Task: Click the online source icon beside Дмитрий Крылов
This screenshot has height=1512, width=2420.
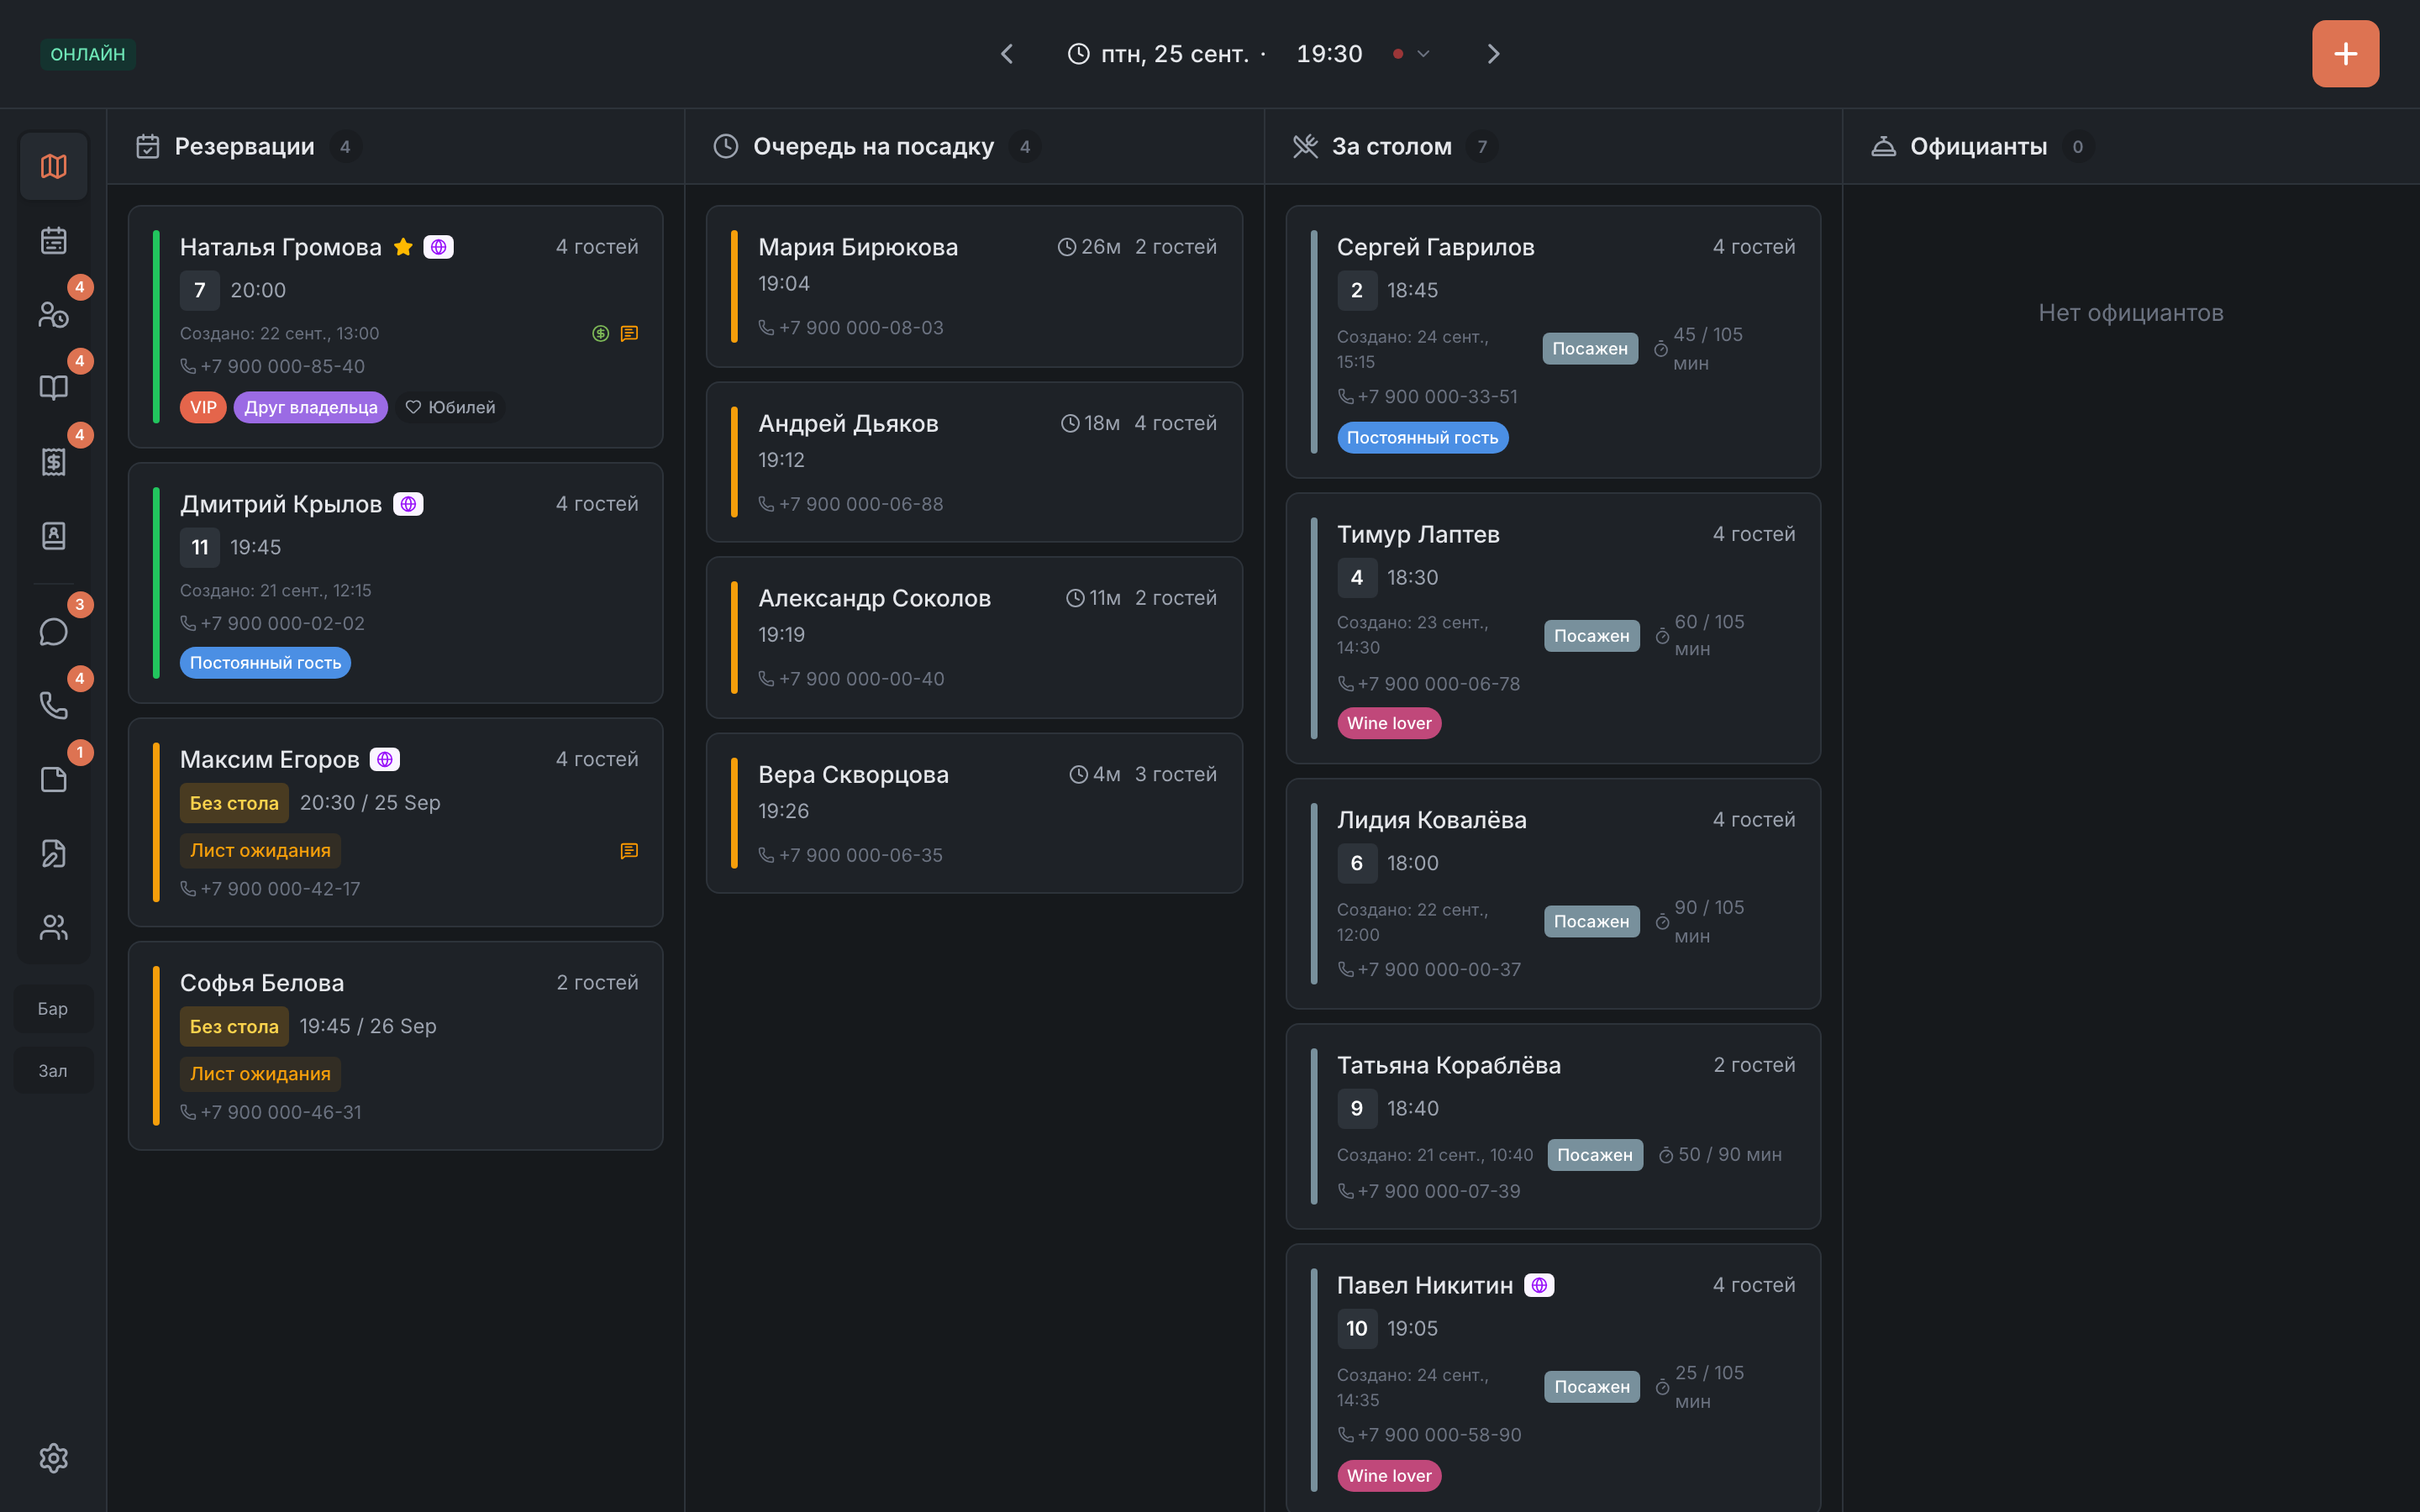Action: (x=408, y=504)
